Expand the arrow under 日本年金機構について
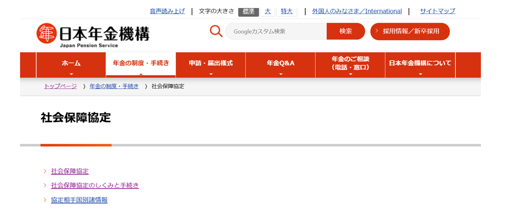Screen dimensions: 509x215 421,74
